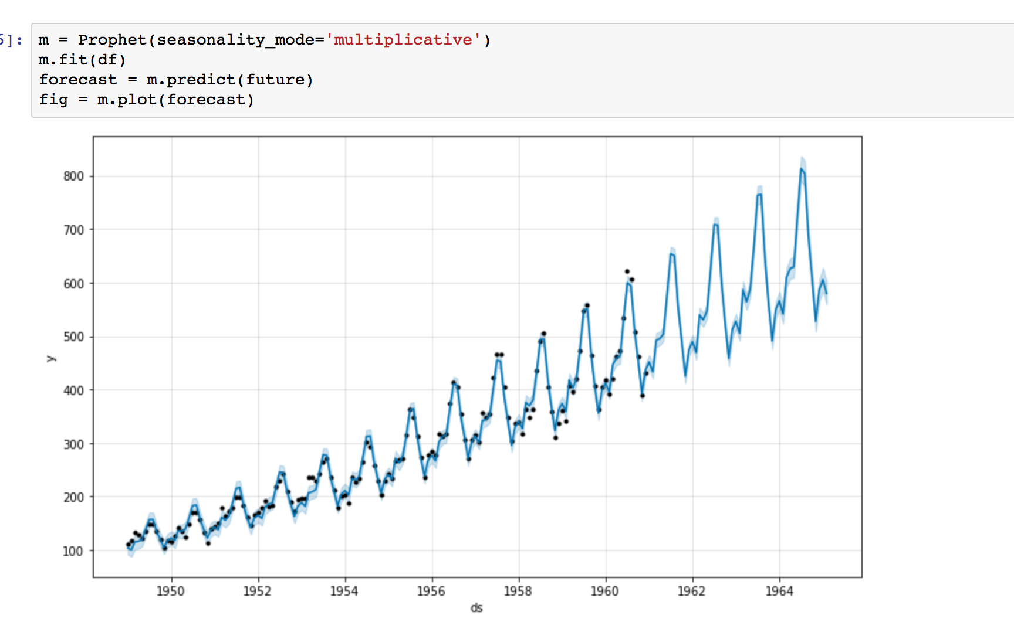Click the 1950 x-axis tick label
Screen dimensions: 1014x632
(171, 591)
